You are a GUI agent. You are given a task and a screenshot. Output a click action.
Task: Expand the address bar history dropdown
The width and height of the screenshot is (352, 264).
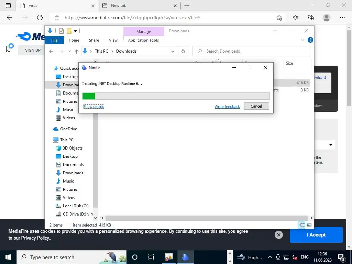click(x=173, y=52)
